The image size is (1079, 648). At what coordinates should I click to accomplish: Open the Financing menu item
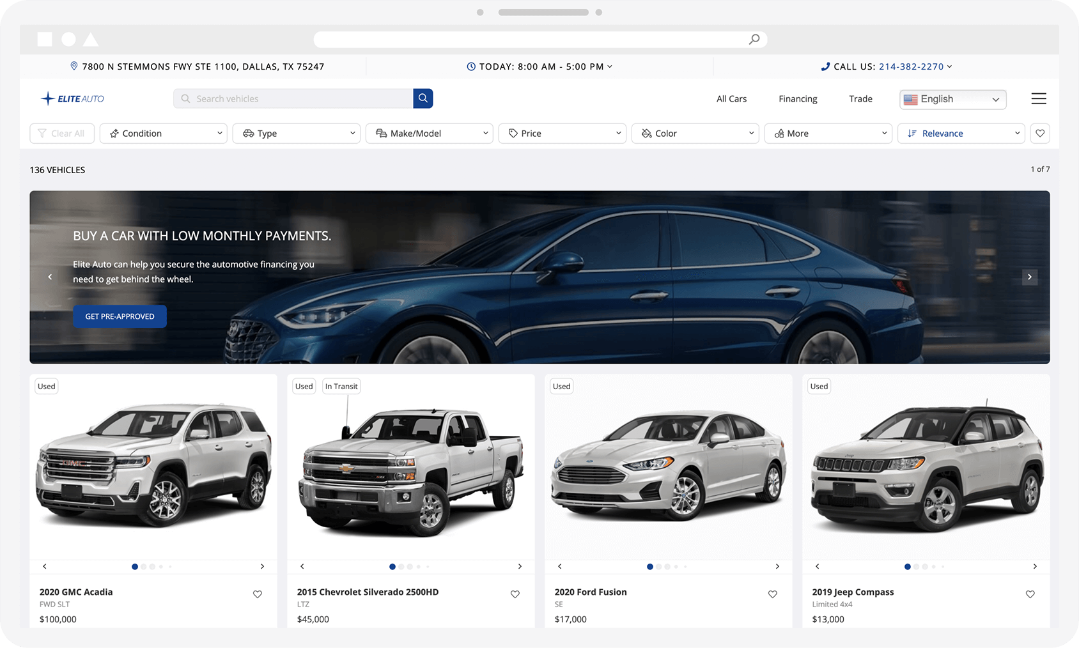(x=798, y=99)
